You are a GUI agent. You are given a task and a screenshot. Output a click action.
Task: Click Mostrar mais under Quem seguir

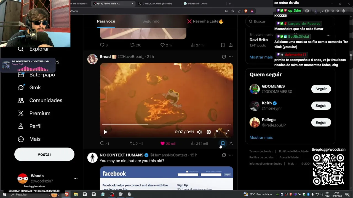(x=261, y=137)
